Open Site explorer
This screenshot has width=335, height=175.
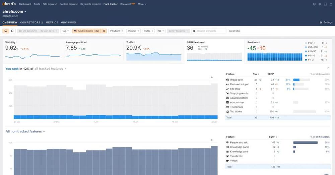(50, 4)
